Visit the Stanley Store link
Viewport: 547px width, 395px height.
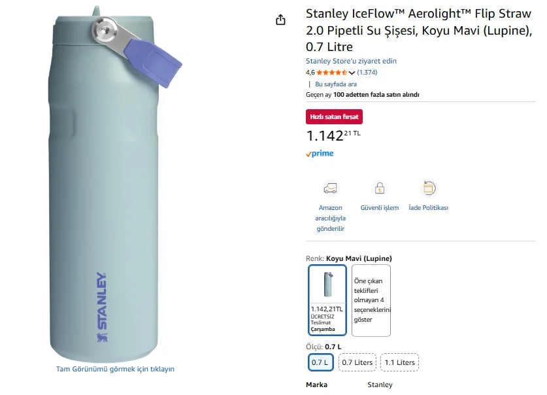pyautogui.click(x=351, y=61)
